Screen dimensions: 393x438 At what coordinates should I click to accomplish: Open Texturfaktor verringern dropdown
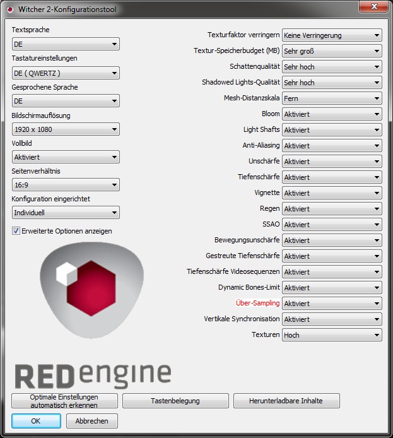(332, 35)
